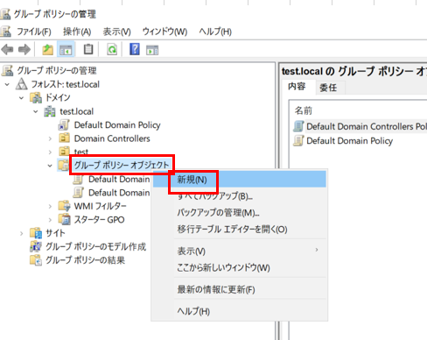
Task: Select Default Domain Policy under test.local tree
Action: 117,125
